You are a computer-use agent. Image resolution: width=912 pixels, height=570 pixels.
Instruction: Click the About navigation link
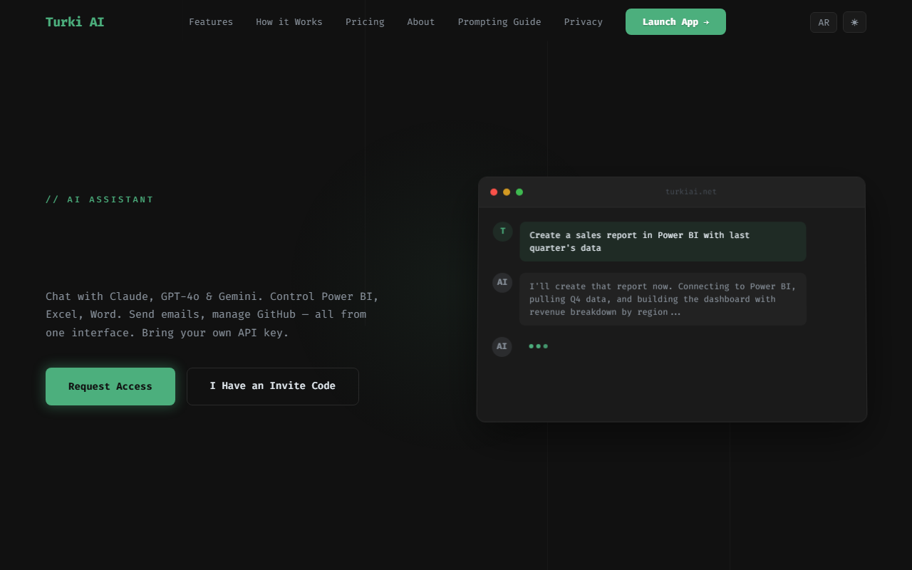tap(420, 21)
